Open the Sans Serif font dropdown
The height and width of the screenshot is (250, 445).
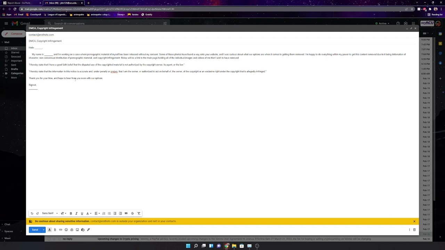click(50, 214)
